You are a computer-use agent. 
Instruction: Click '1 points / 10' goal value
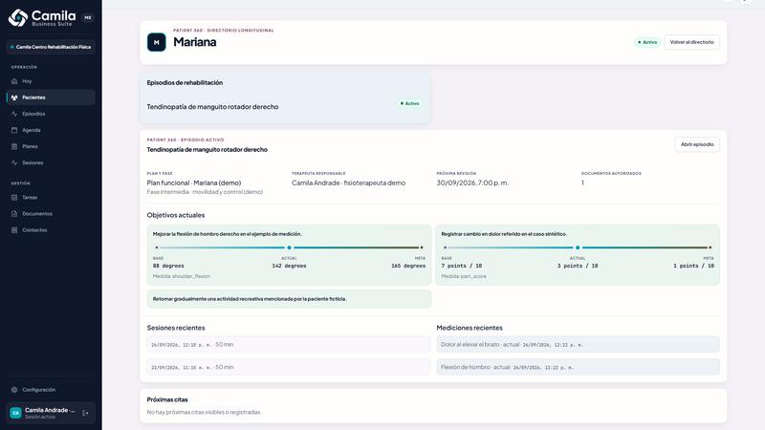[694, 267]
